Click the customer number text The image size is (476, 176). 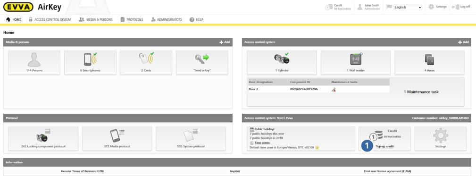coord(440,118)
